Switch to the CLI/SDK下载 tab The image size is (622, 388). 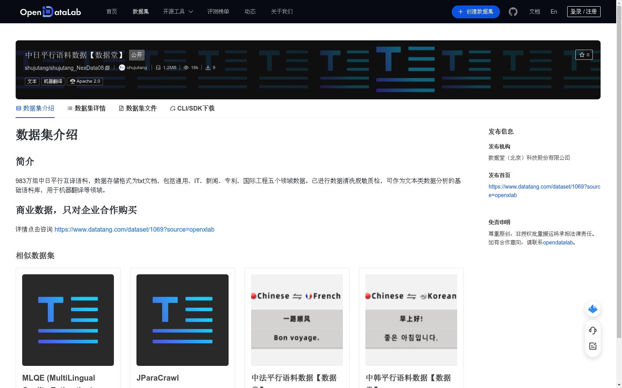pyautogui.click(x=192, y=108)
